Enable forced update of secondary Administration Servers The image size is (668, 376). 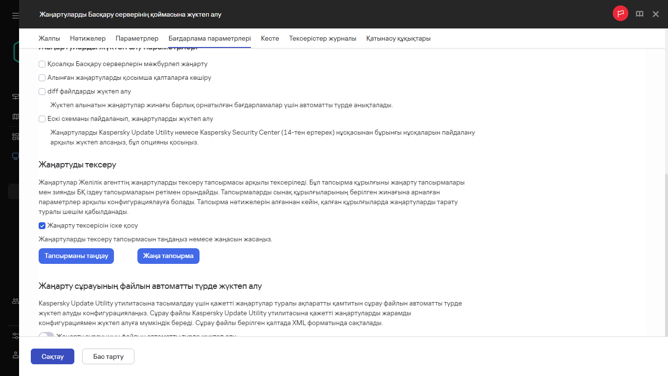tap(42, 64)
